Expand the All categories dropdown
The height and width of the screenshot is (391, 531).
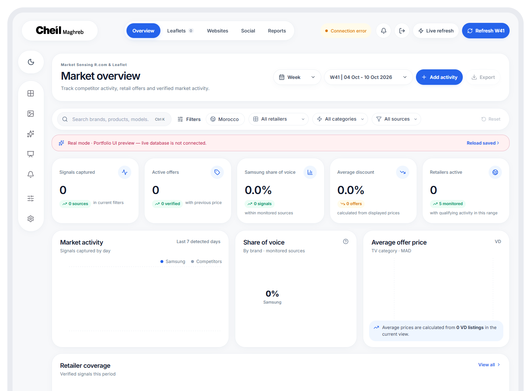340,119
